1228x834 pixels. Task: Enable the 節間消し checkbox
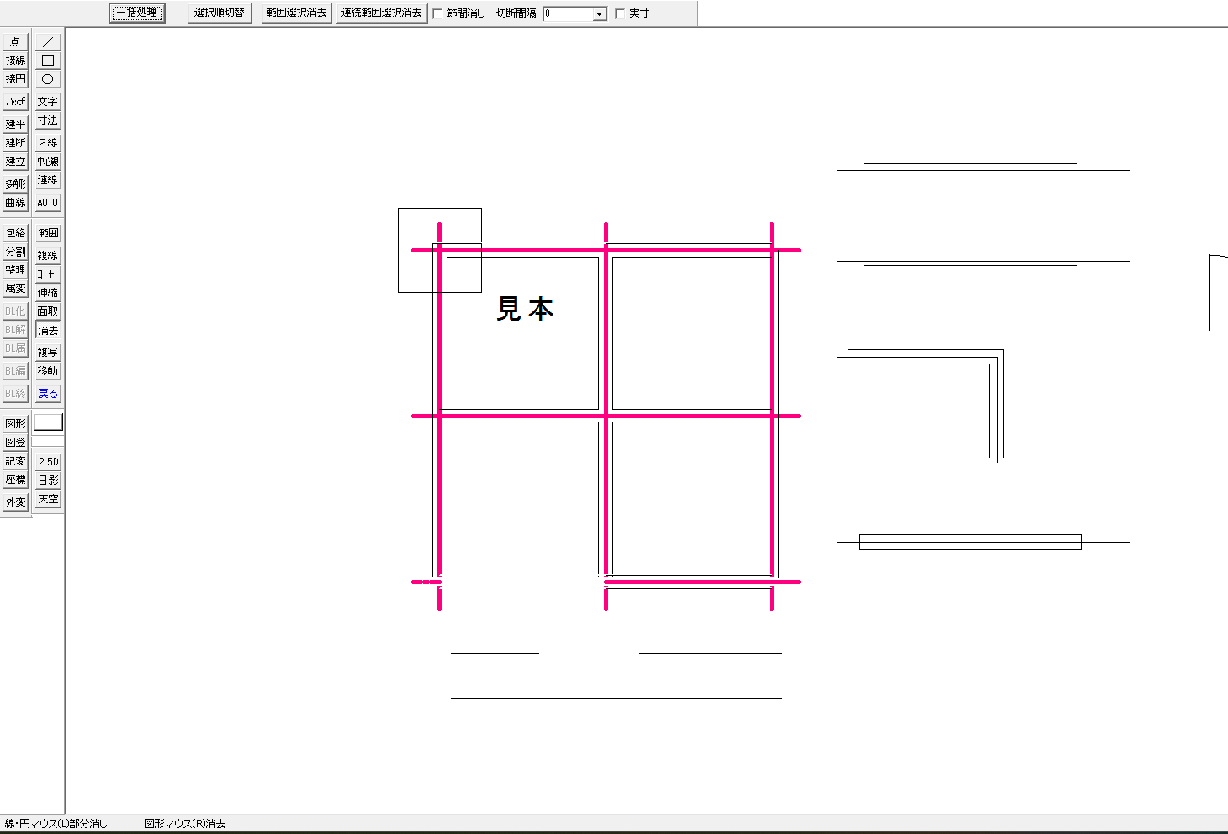click(x=437, y=13)
